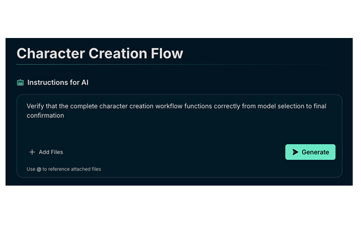This screenshot has height=228, width=361.
Task: Click the plus icon for Add Files
Action: coord(32,152)
